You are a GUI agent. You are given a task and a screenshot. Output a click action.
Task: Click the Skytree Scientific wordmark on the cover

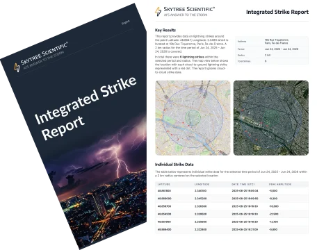click(44, 53)
